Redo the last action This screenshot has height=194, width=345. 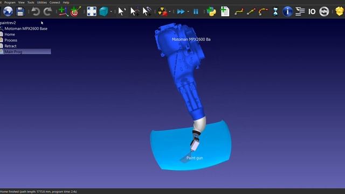[47, 11]
